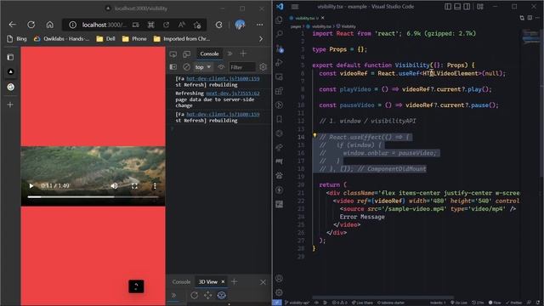Open the top context dropdown
Viewport: 544px width, 306px height.
tap(203, 67)
